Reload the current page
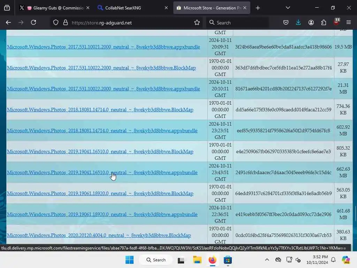 point(33,23)
